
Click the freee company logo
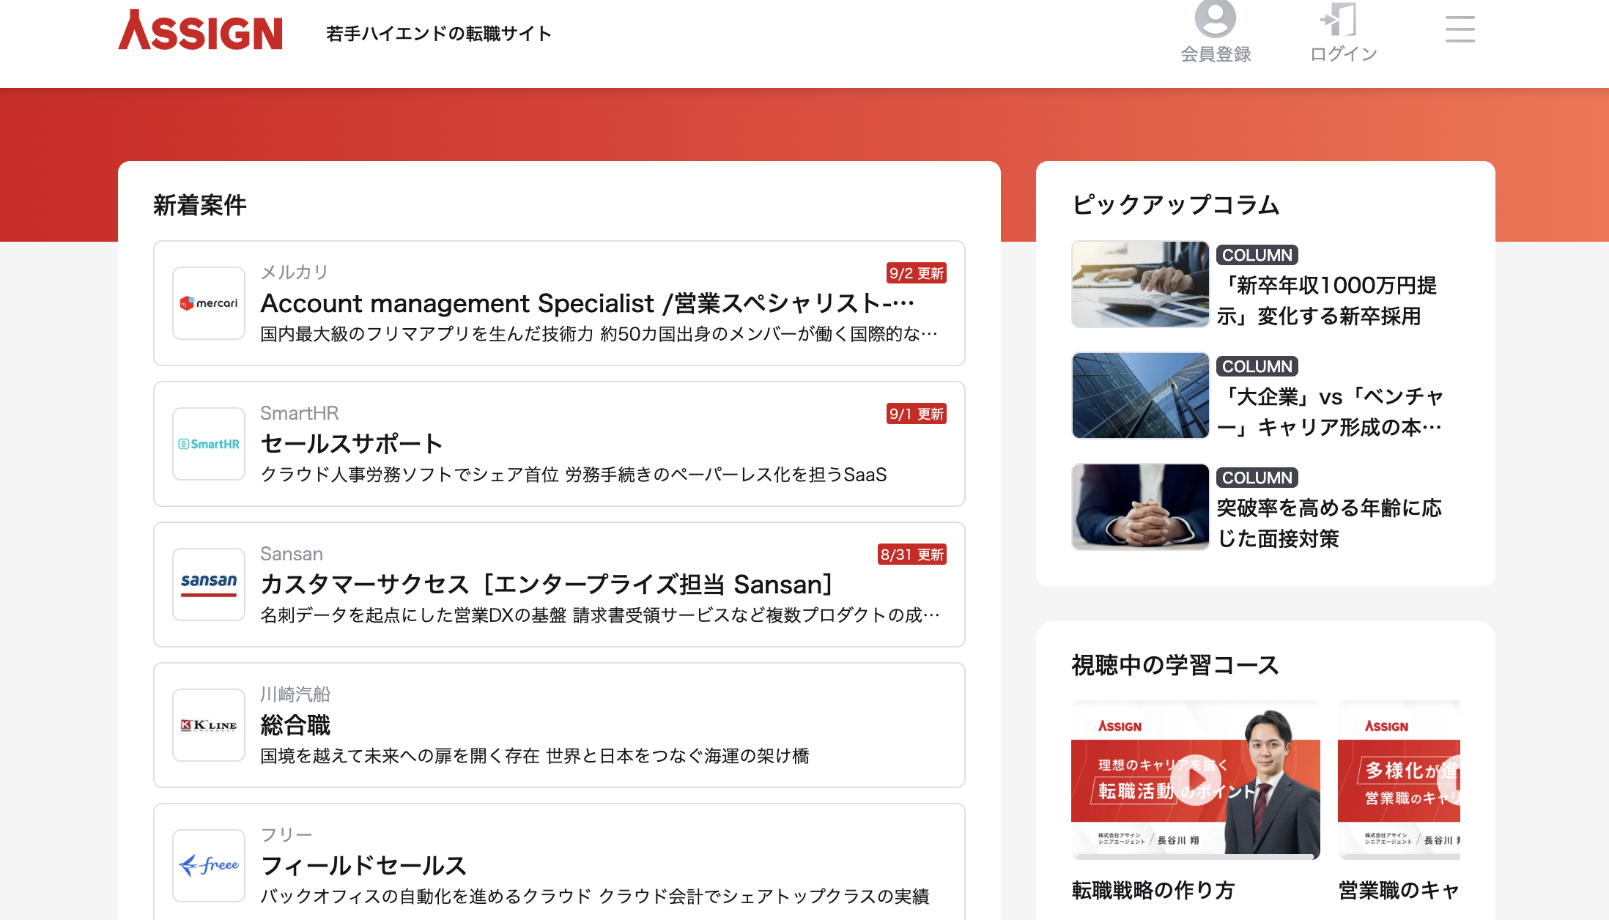(x=209, y=866)
